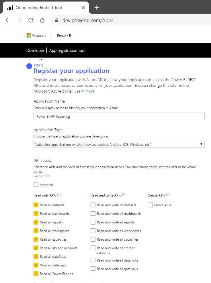Open the Developer menu item
The width and height of the screenshot is (211, 283).
[35, 50]
